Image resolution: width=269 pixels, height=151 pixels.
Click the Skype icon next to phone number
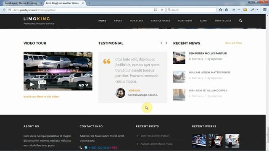(86, 147)
